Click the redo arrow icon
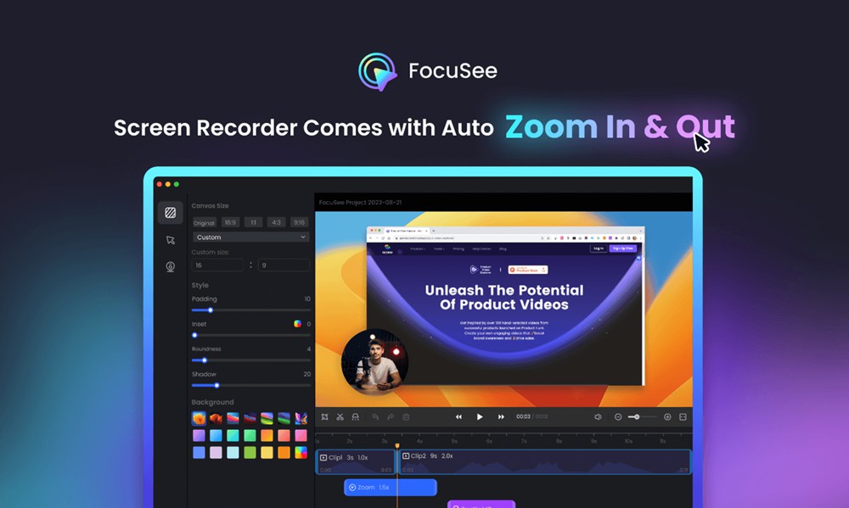This screenshot has height=508, width=849. coord(391,417)
